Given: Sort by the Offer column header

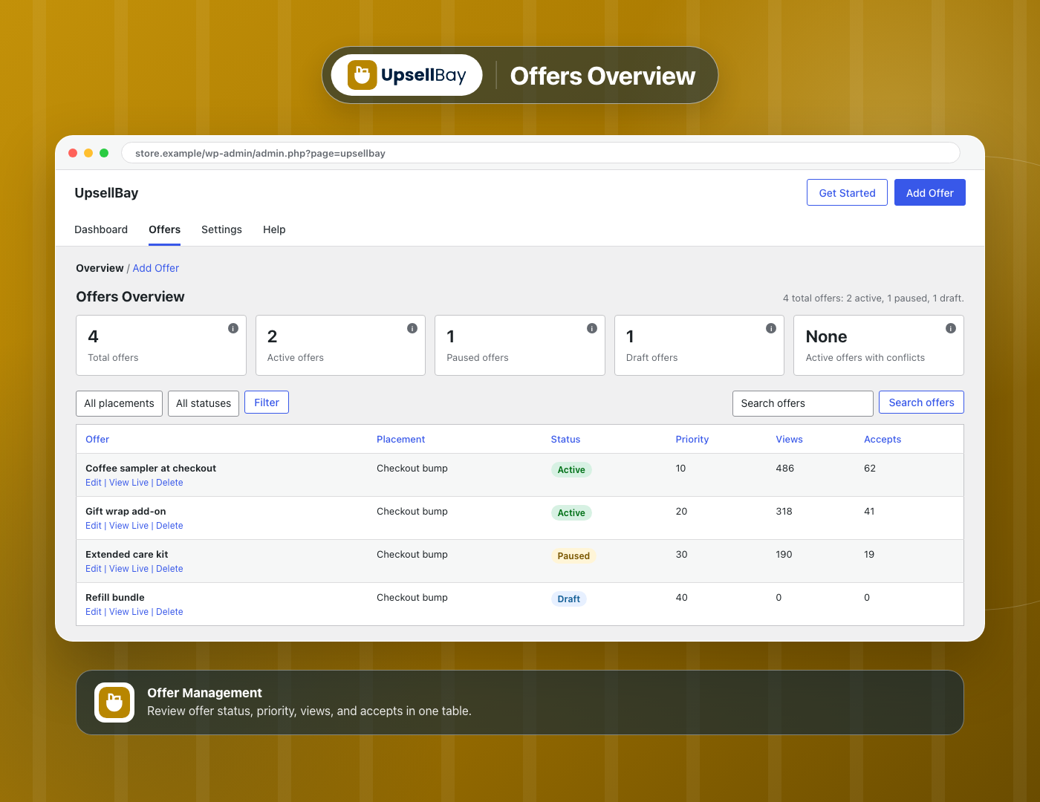Looking at the screenshot, I should [x=97, y=439].
